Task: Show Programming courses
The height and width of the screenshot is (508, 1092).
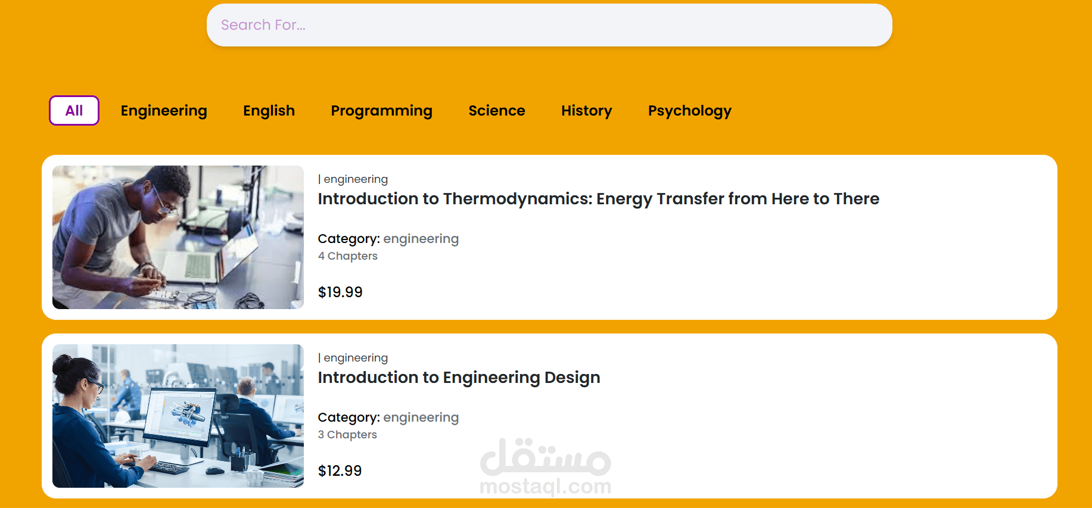Action: point(381,111)
